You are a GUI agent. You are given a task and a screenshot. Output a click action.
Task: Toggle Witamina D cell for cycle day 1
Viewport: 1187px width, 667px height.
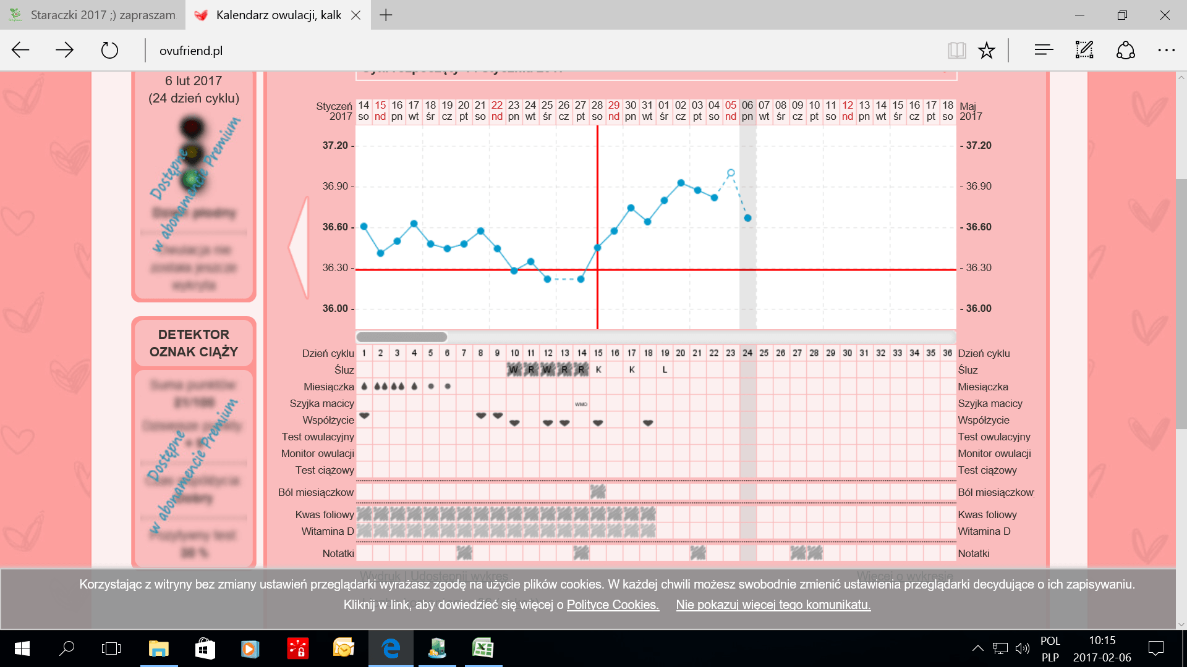tap(364, 531)
